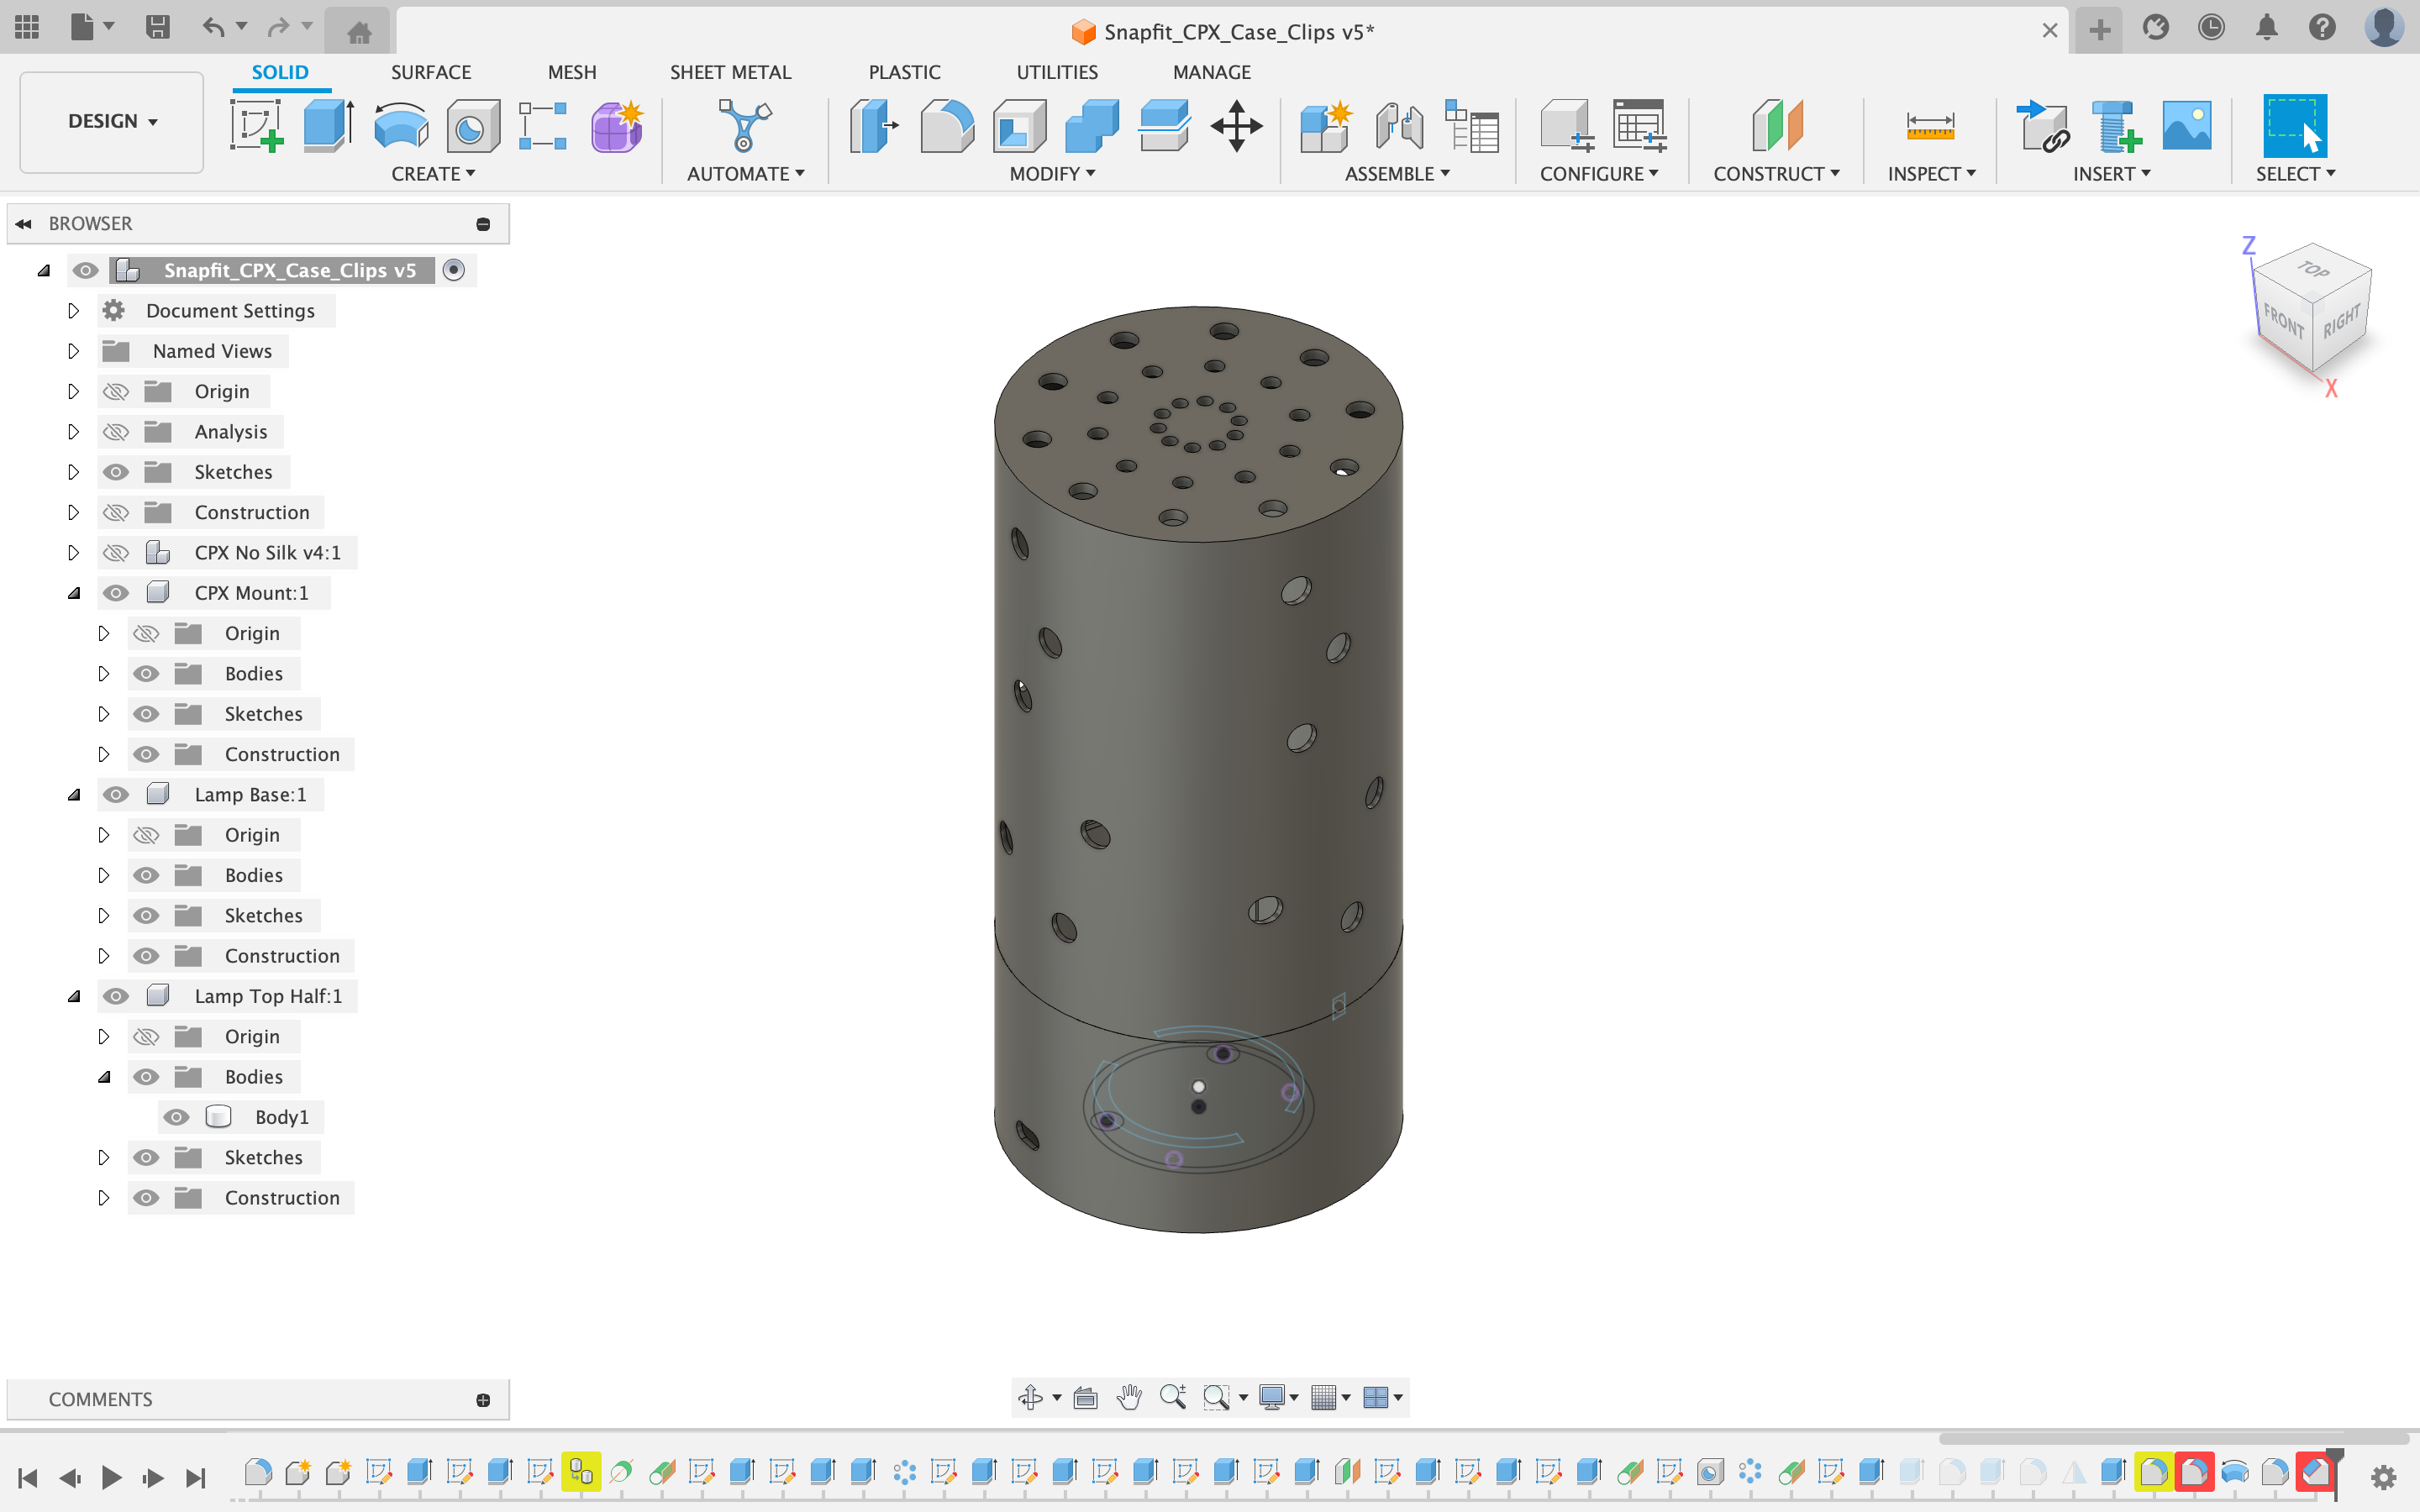Image resolution: width=2420 pixels, height=1512 pixels.
Task: Show the CPX No Silk v4:1 component
Action: pos(116,553)
